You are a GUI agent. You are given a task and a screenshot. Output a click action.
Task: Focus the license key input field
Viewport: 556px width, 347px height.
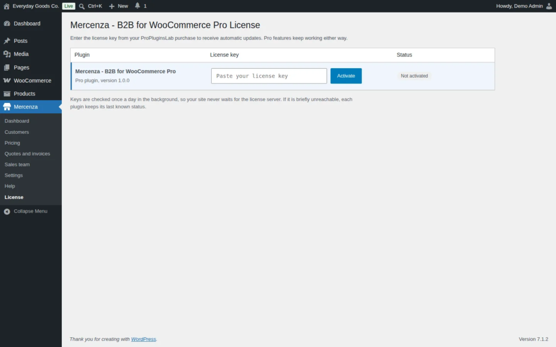tap(269, 76)
